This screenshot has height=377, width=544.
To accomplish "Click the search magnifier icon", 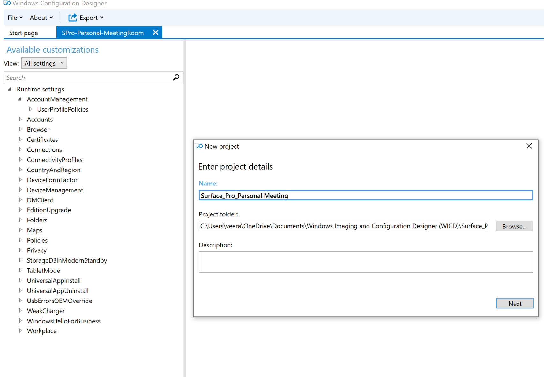I will [176, 77].
